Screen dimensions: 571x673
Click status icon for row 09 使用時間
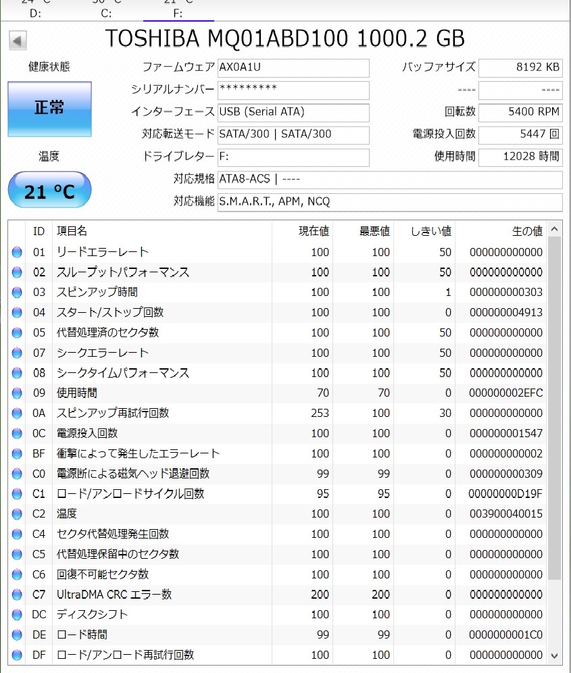pyautogui.click(x=17, y=393)
